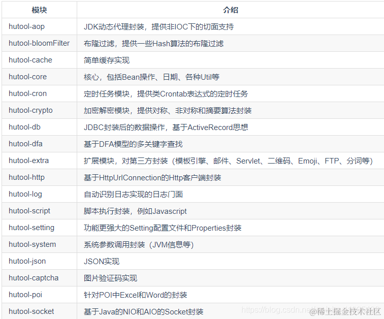Click description '脚本执行封装，例如Javascript'
384x319 pixels.
[135, 211]
